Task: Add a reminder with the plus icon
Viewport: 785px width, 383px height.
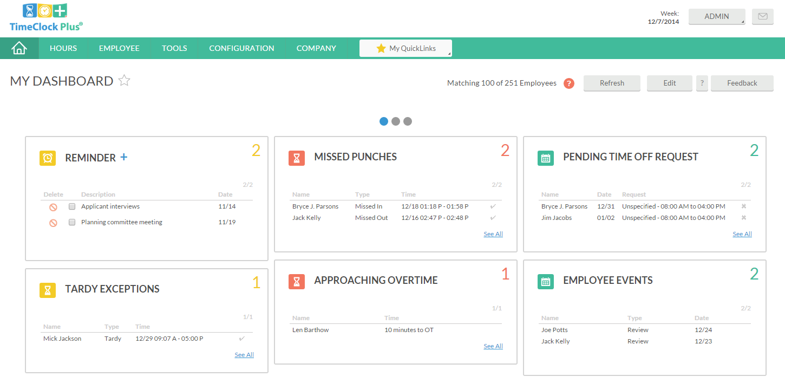Action: pyautogui.click(x=124, y=157)
